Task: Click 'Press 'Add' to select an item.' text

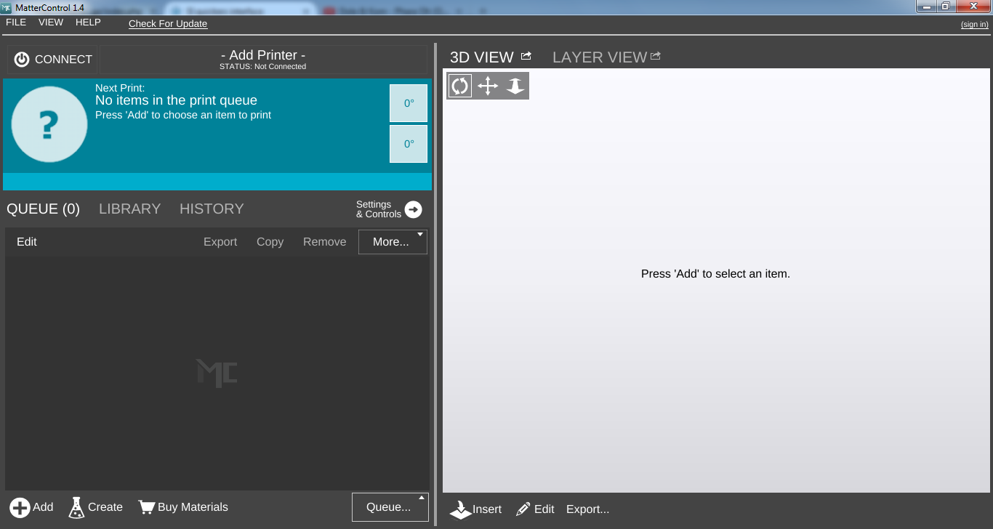Action: [715, 274]
